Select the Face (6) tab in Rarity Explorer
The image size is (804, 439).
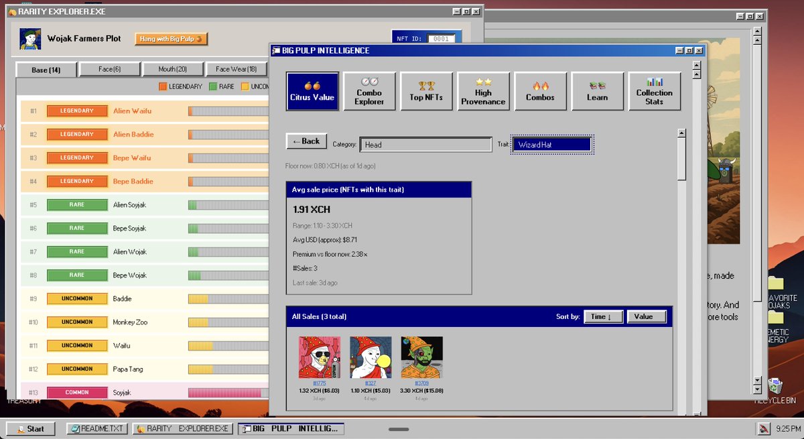tap(109, 69)
